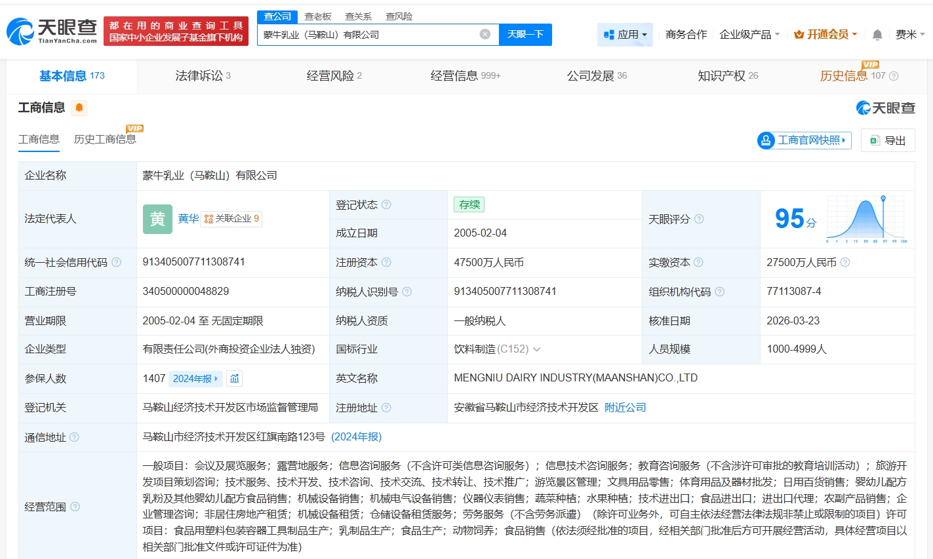Open the 企业级产品 dropdown

tap(749, 34)
